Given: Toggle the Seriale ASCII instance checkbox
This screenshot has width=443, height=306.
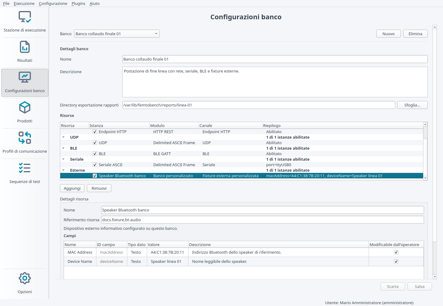Looking at the screenshot, I should point(95,165).
